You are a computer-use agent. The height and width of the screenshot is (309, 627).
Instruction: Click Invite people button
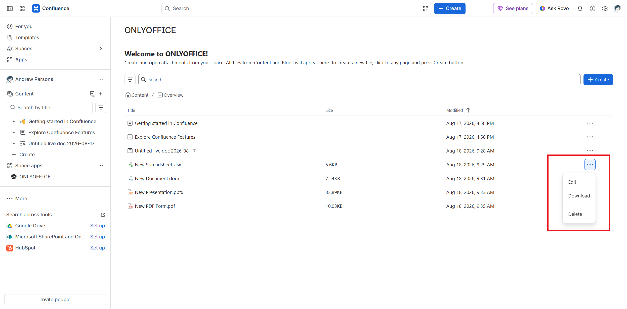pos(55,299)
